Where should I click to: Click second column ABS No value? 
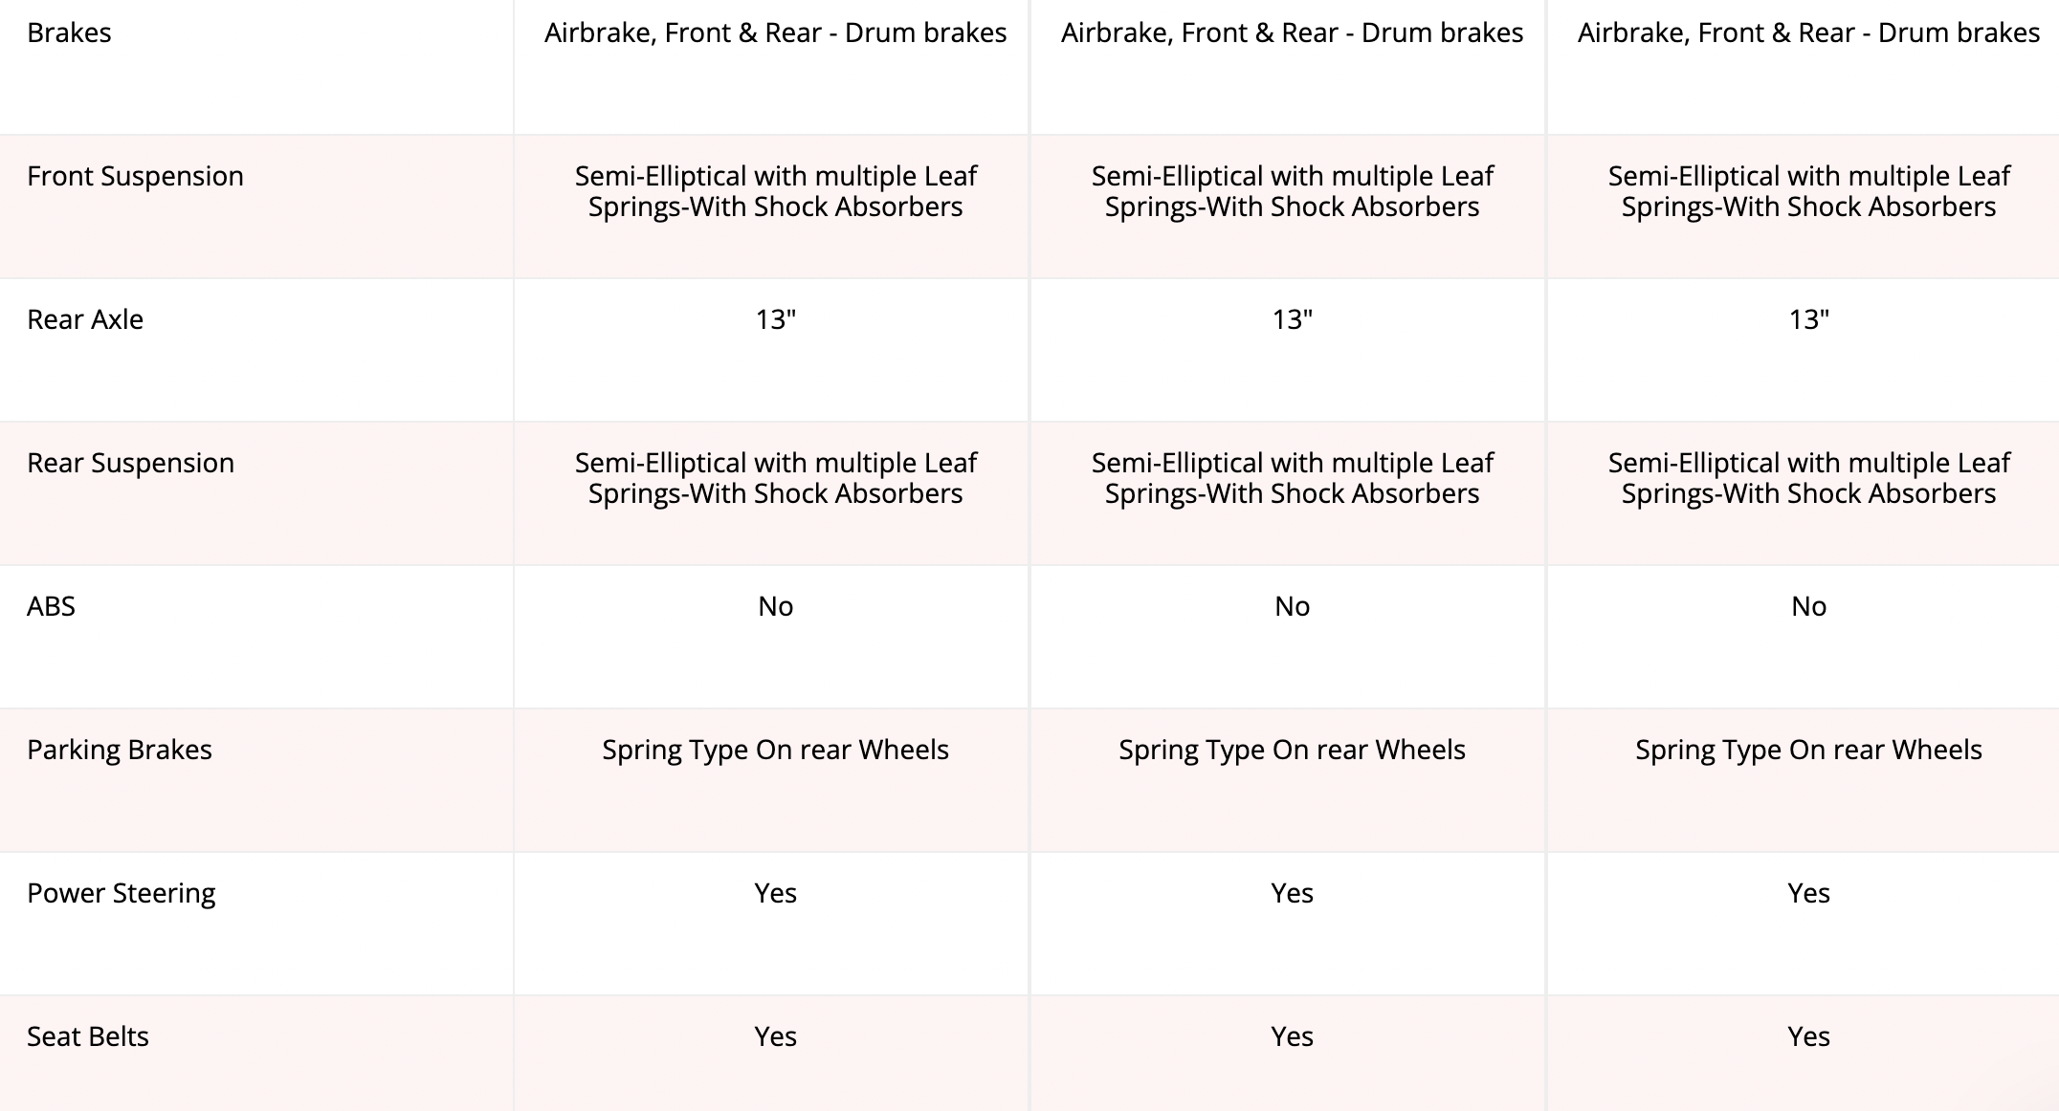[x=1292, y=606]
